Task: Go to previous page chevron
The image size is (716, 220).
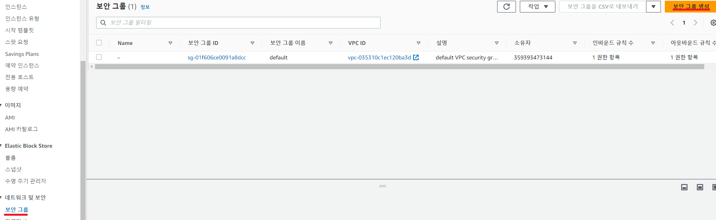Action: (672, 23)
